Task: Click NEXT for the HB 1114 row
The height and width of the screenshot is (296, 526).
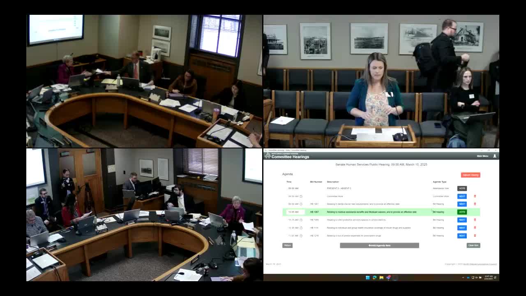Action: click(462, 228)
